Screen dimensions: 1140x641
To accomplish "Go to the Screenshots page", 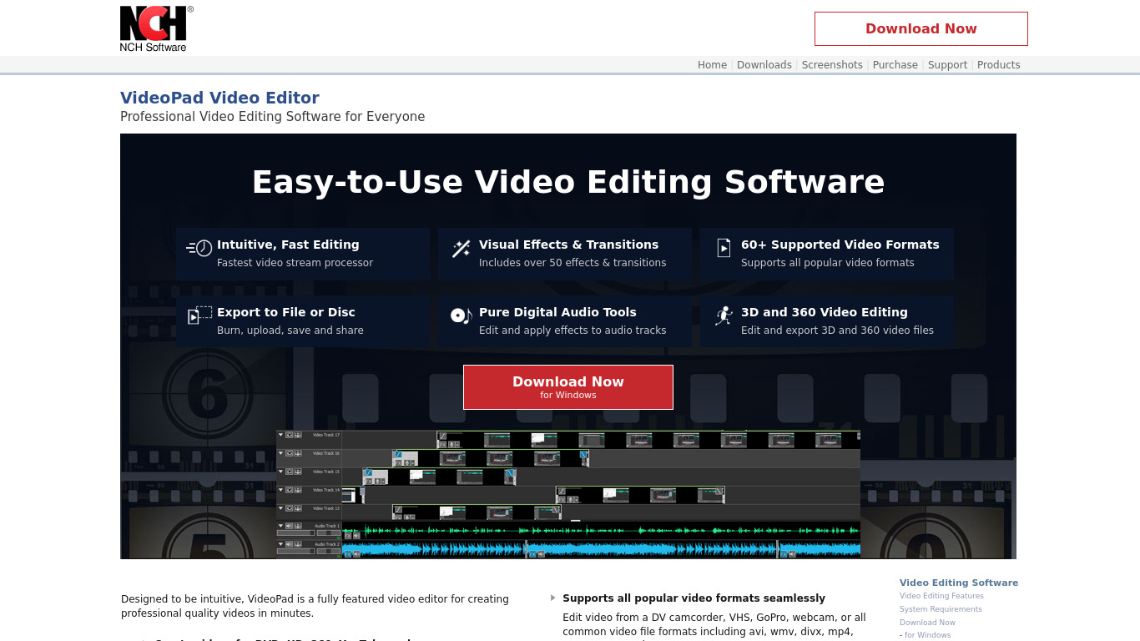I will [832, 65].
